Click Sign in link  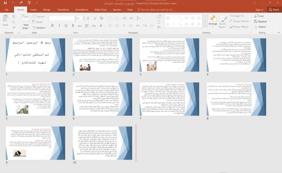point(259,10)
